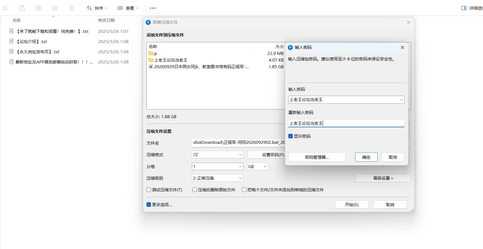Click the 高级设置 button

[x=383, y=178]
